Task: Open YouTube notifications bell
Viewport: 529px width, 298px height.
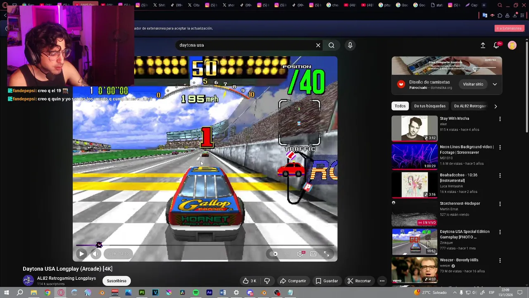Action: pos(497,45)
